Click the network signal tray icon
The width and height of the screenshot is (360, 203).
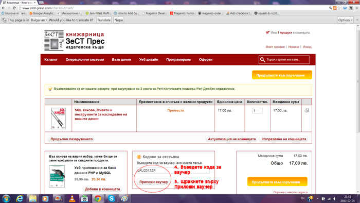(x=329, y=199)
